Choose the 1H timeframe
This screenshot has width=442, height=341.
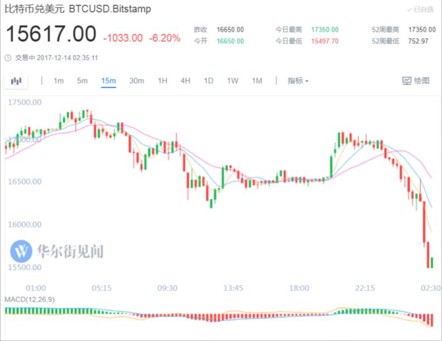163,81
